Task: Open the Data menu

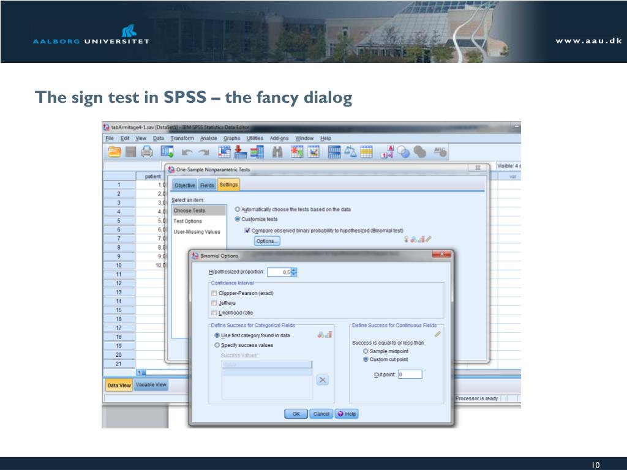Action: 159,138
